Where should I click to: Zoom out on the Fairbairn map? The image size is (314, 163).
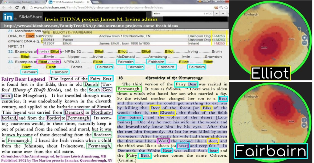coord(304,125)
